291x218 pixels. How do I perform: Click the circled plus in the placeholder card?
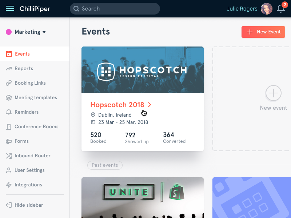tap(274, 93)
